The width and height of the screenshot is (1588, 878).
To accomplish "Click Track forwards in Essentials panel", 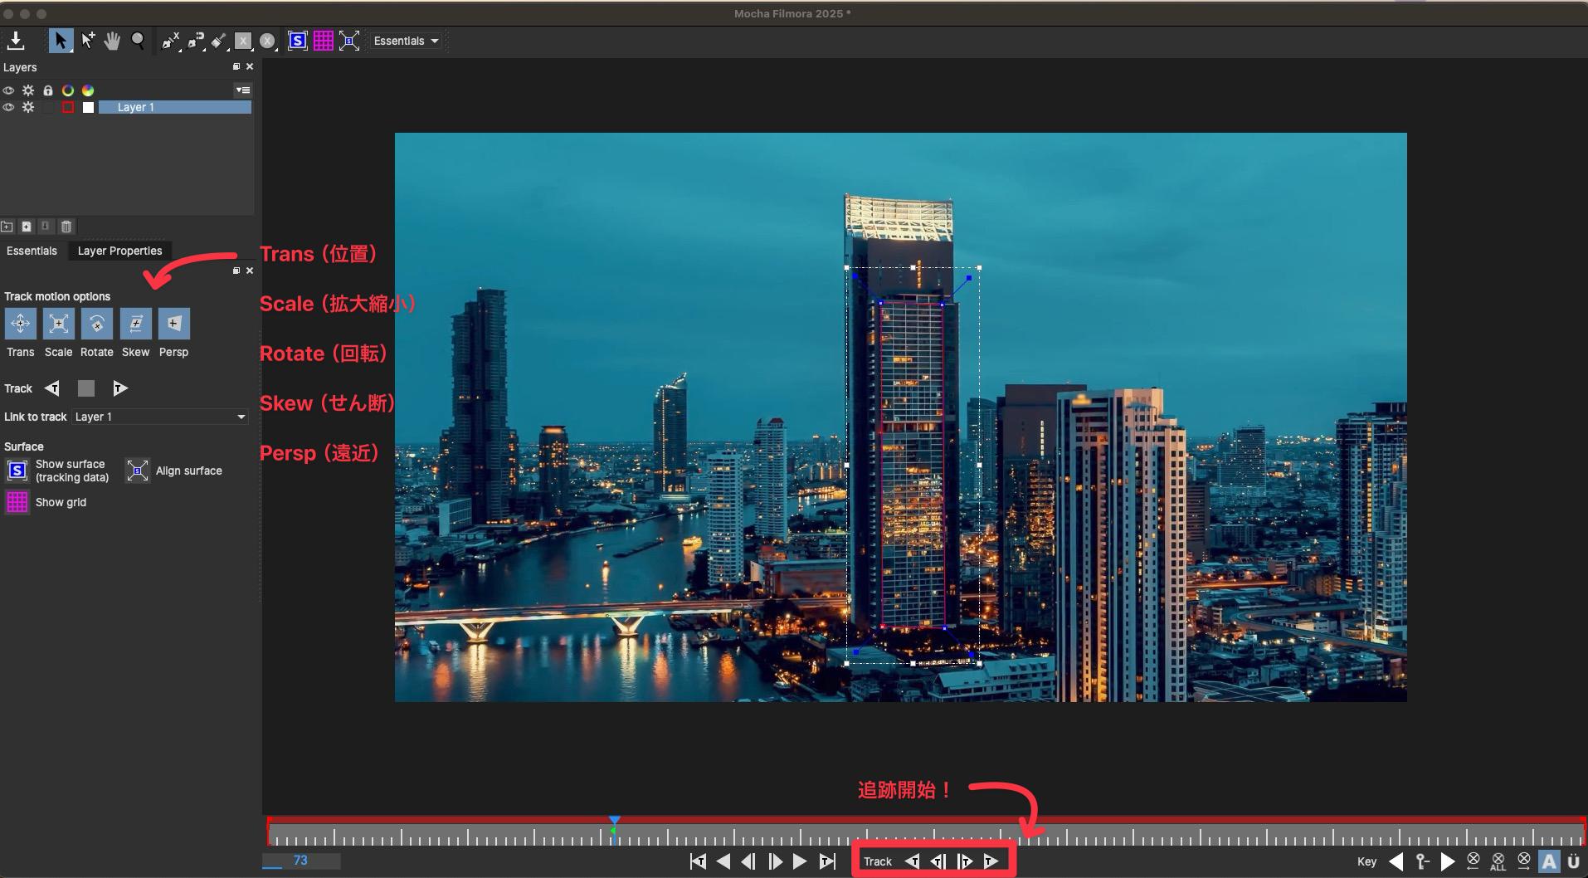I will coord(119,388).
